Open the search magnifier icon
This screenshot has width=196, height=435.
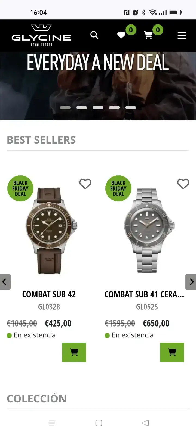pyautogui.click(x=94, y=35)
